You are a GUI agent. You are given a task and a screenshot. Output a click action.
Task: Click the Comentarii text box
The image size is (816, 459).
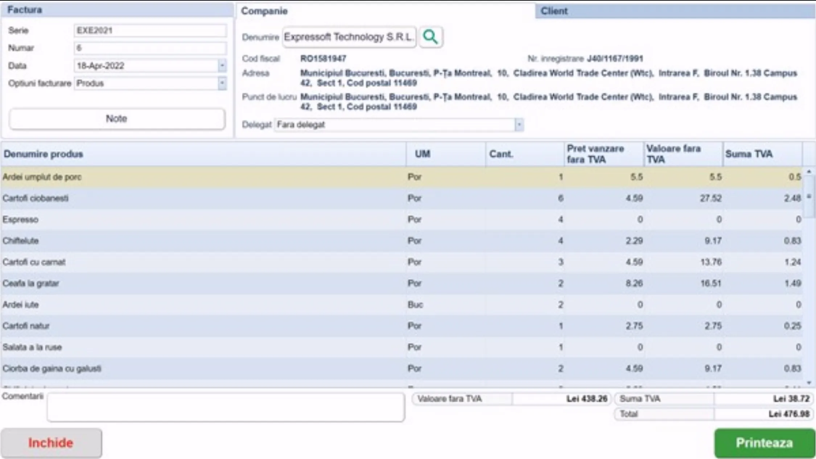point(226,407)
